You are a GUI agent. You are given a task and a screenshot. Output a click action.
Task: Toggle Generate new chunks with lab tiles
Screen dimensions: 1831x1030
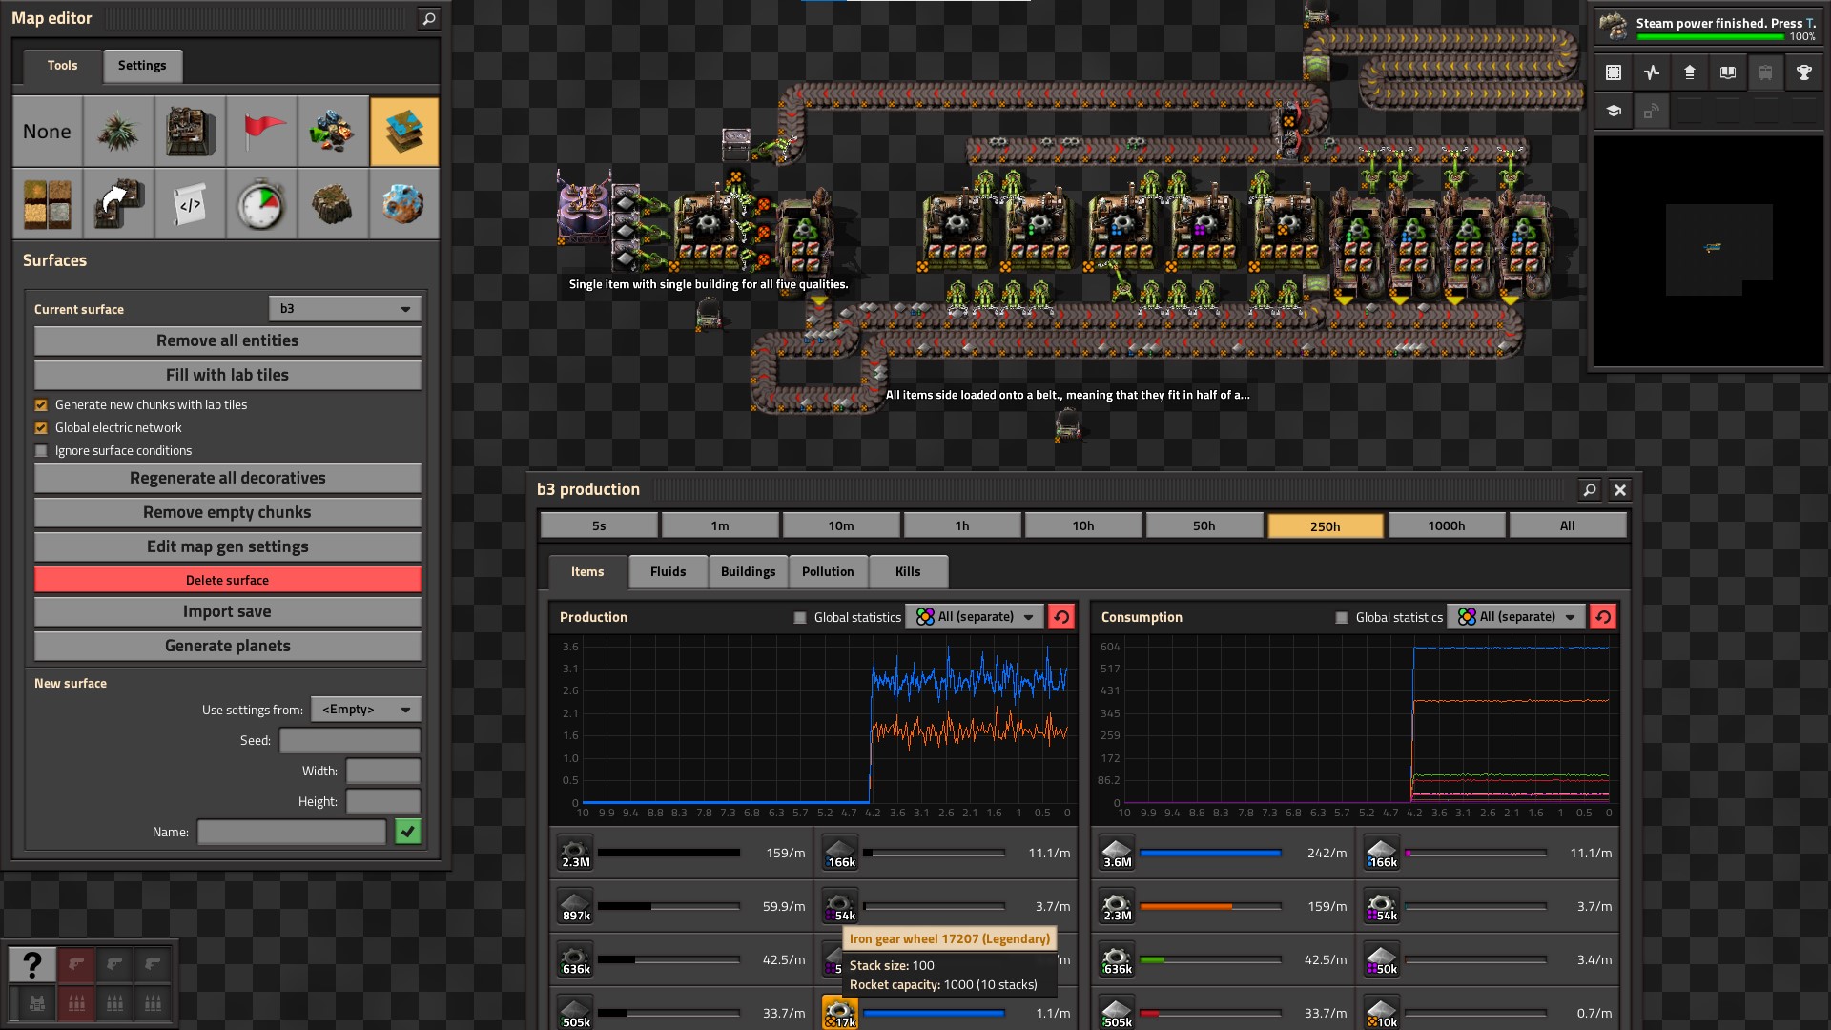(41, 405)
